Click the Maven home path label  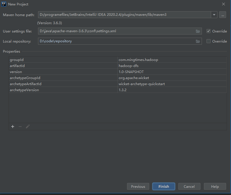tap(18, 15)
